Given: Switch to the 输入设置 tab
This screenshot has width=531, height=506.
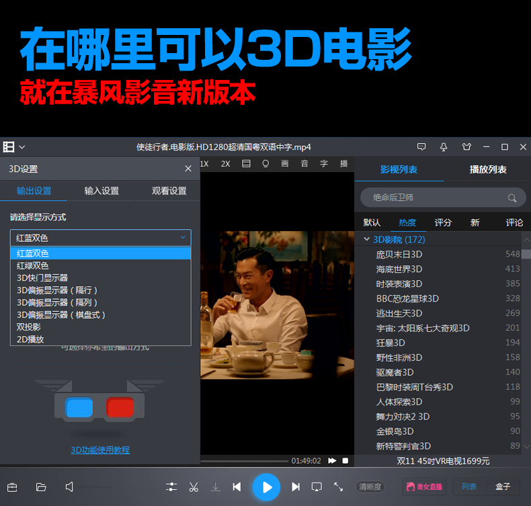Looking at the screenshot, I should click(101, 191).
